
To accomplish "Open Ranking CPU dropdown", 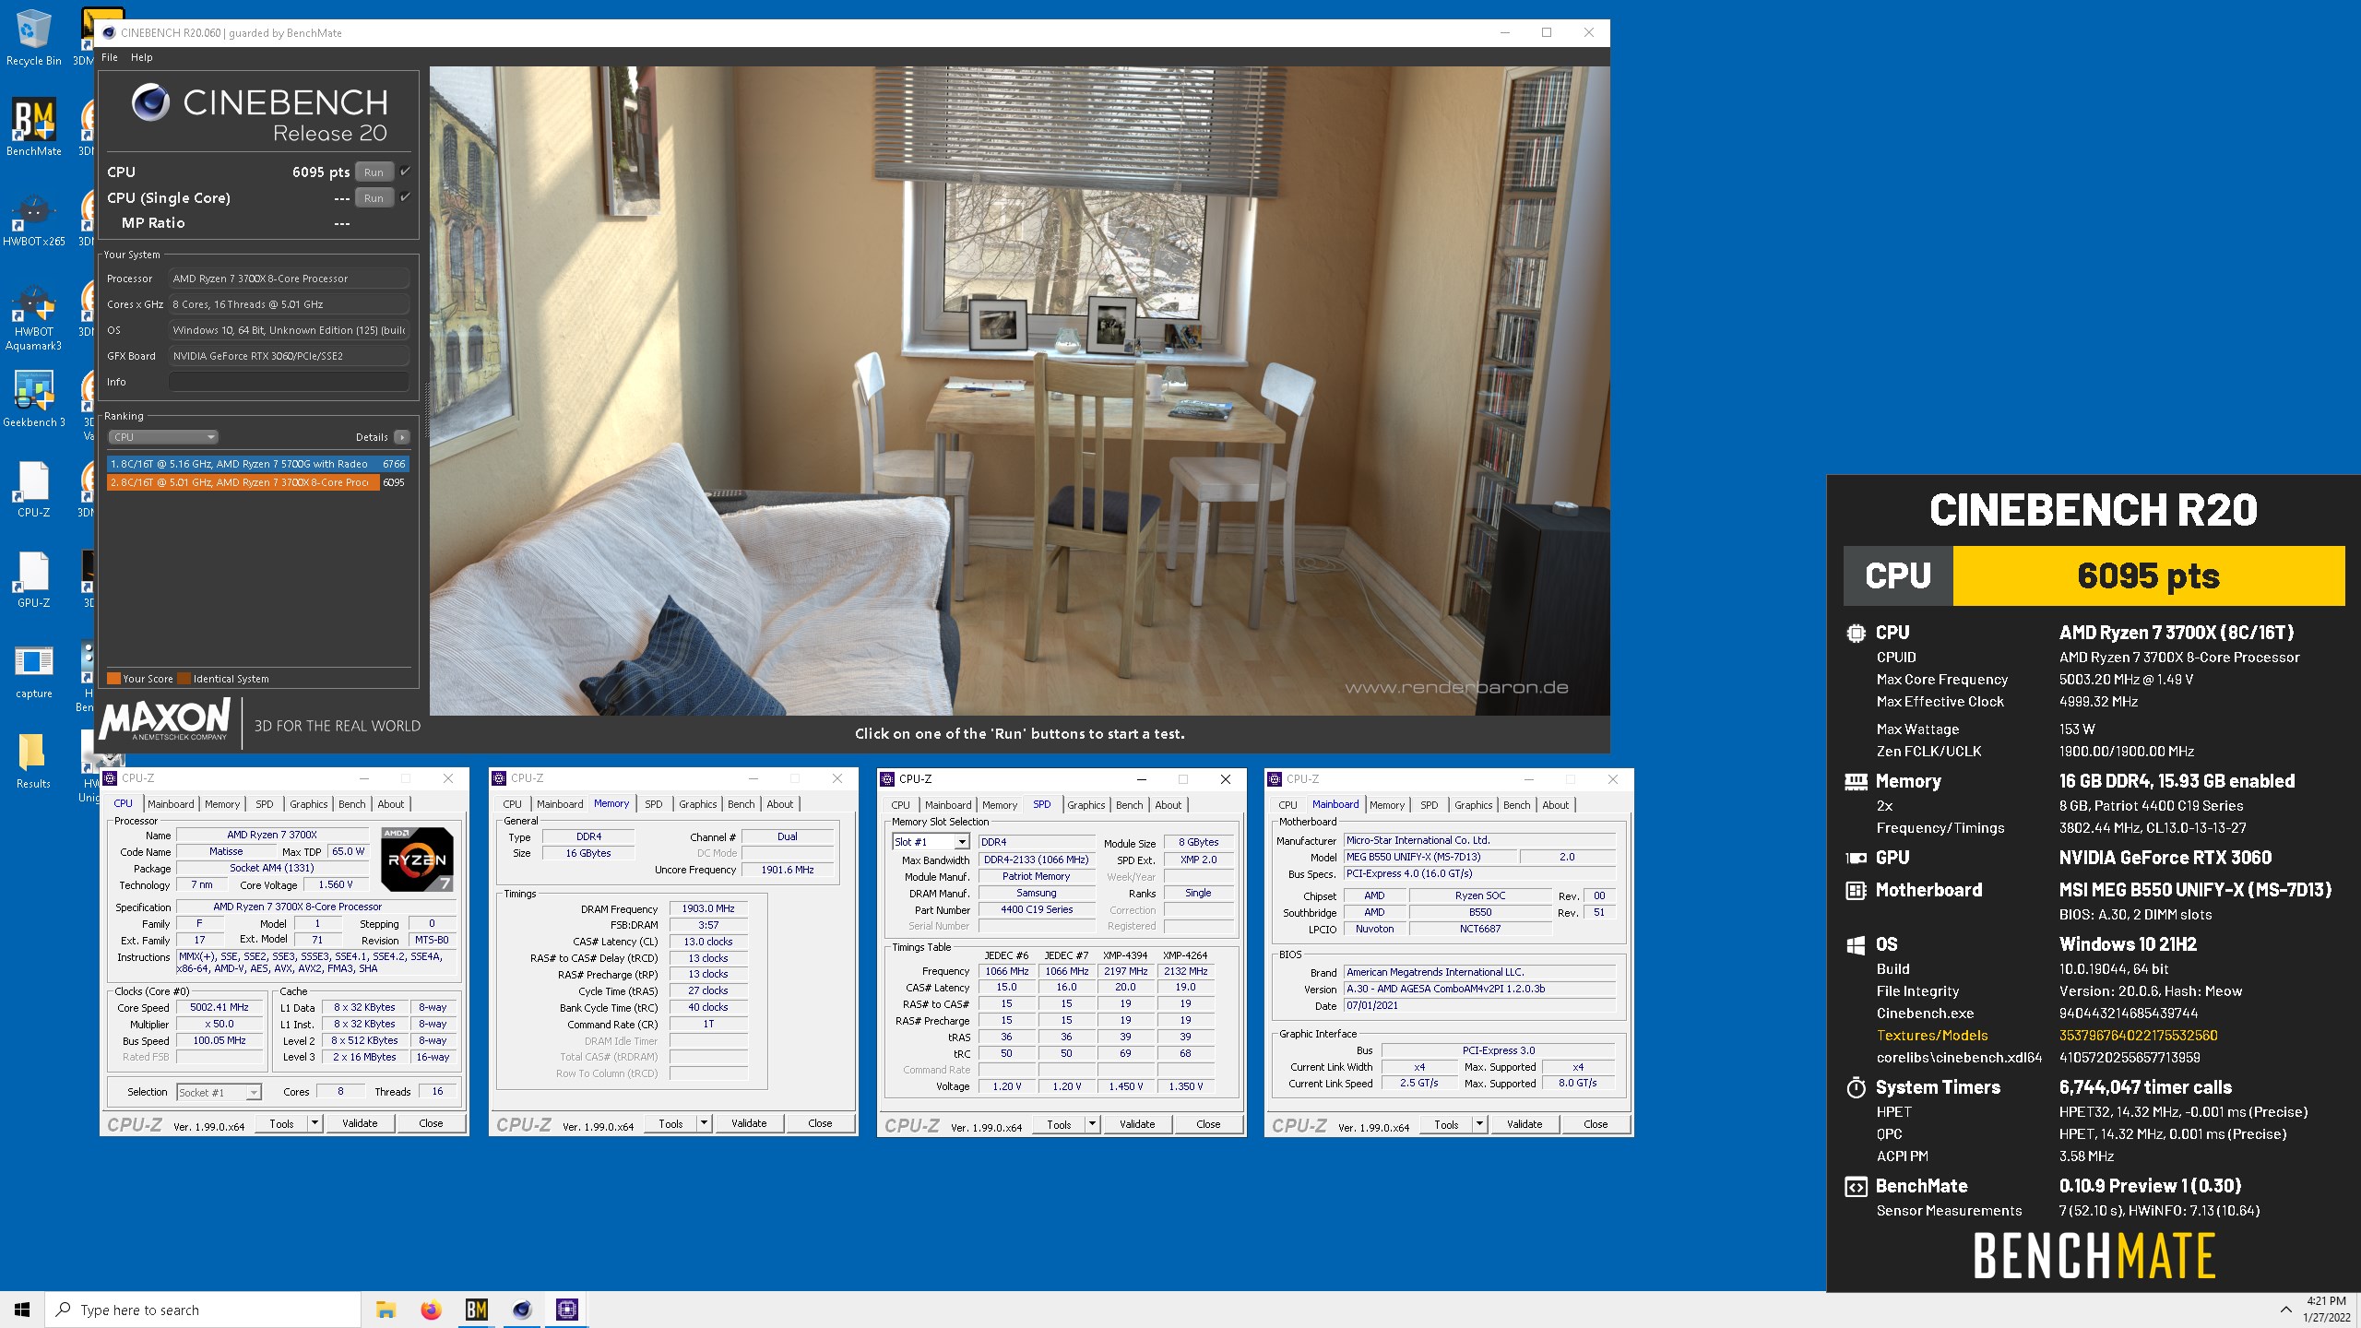I will pyautogui.click(x=163, y=437).
